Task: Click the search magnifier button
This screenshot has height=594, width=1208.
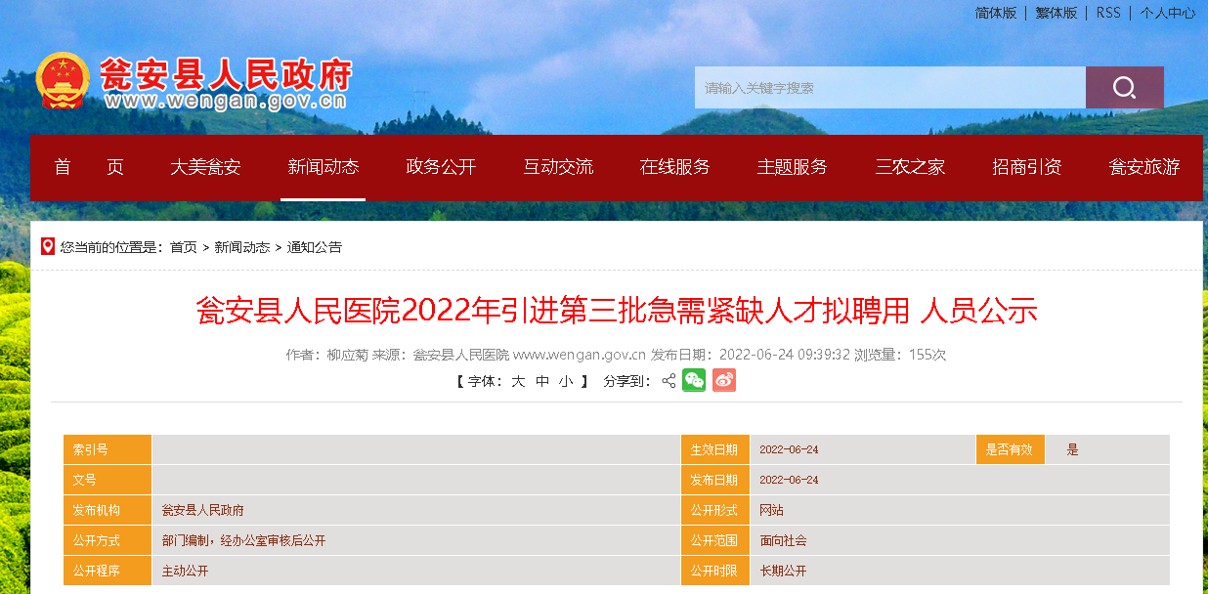Action: [x=1124, y=88]
